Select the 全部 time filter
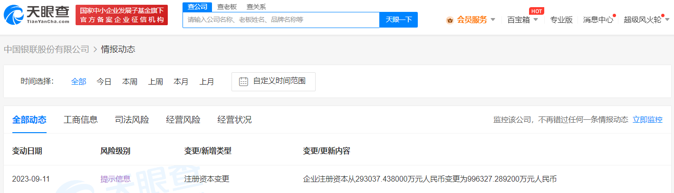Image resolution: width=674 pixels, height=193 pixels. [78, 82]
